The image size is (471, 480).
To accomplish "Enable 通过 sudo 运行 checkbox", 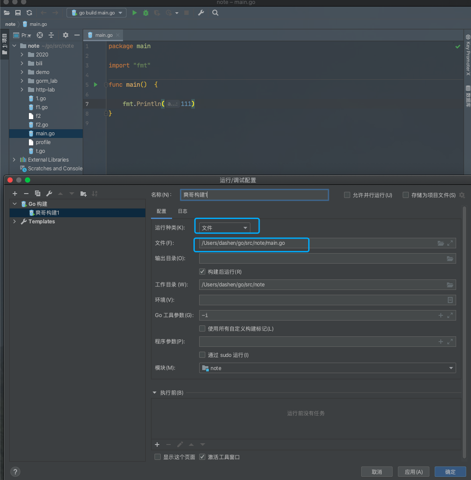I will coord(202,355).
